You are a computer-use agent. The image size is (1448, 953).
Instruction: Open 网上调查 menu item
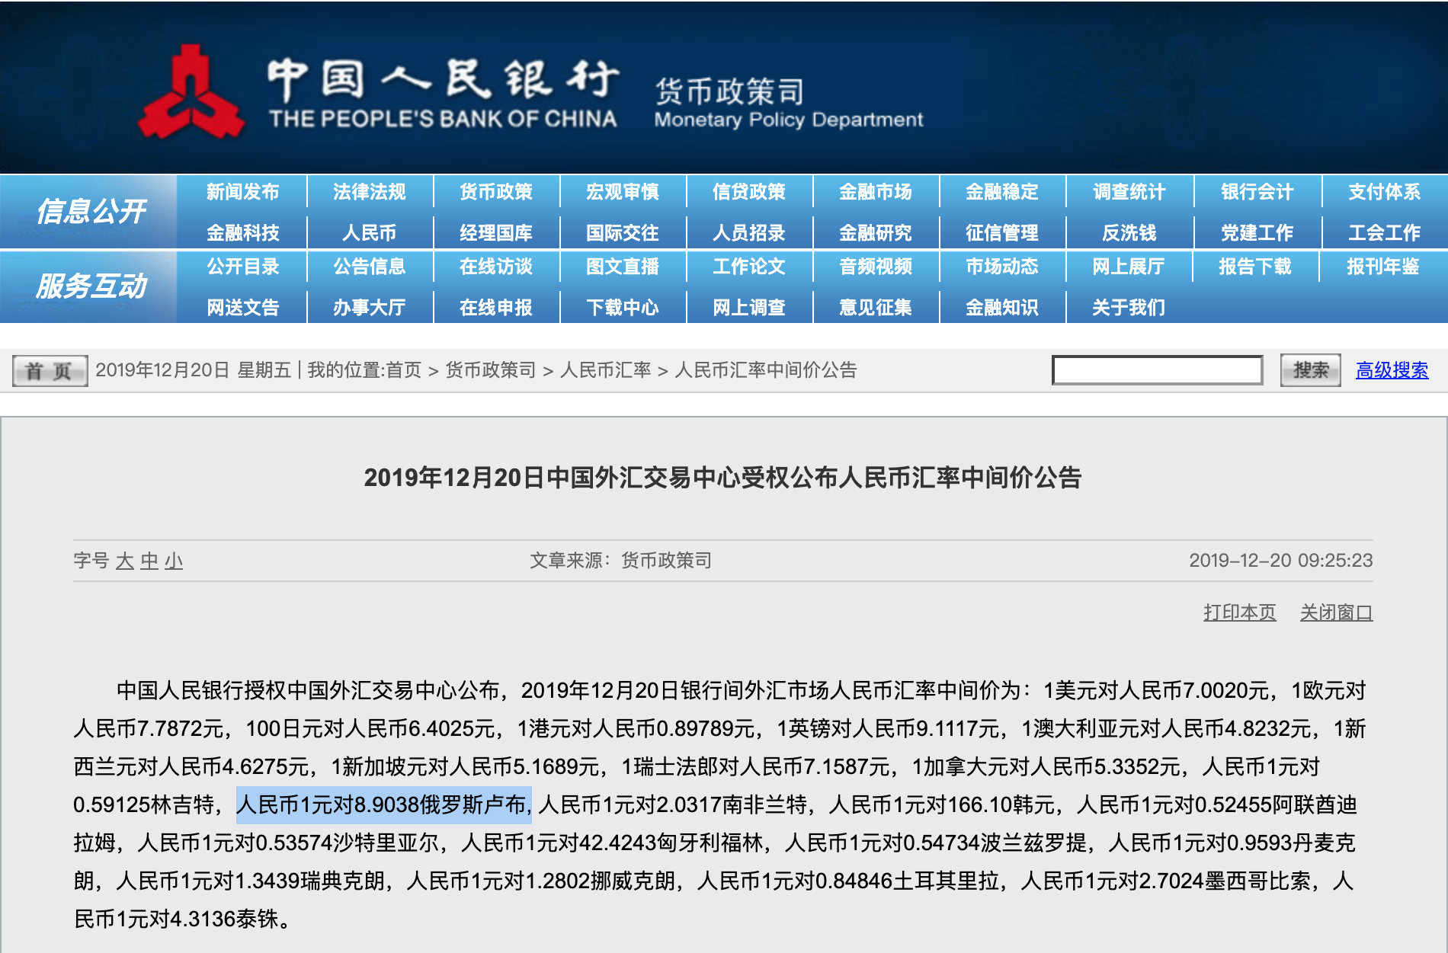tap(748, 307)
